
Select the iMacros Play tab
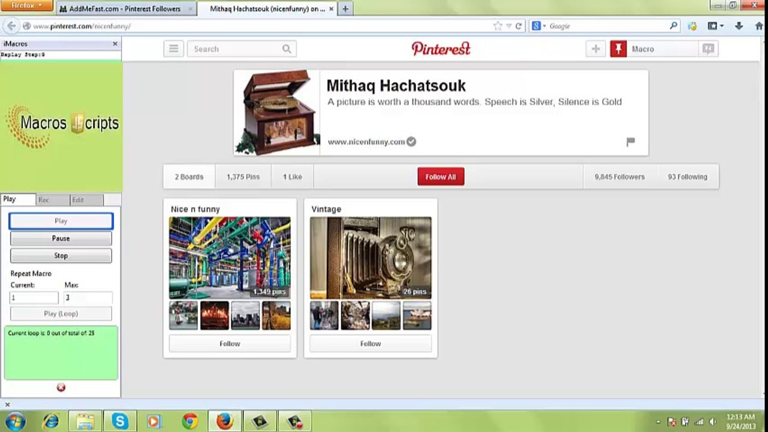pyautogui.click(x=18, y=199)
